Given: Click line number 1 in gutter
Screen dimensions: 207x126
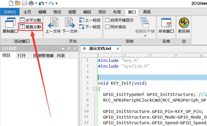Looking at the screenshot, I should coord(87,60).
